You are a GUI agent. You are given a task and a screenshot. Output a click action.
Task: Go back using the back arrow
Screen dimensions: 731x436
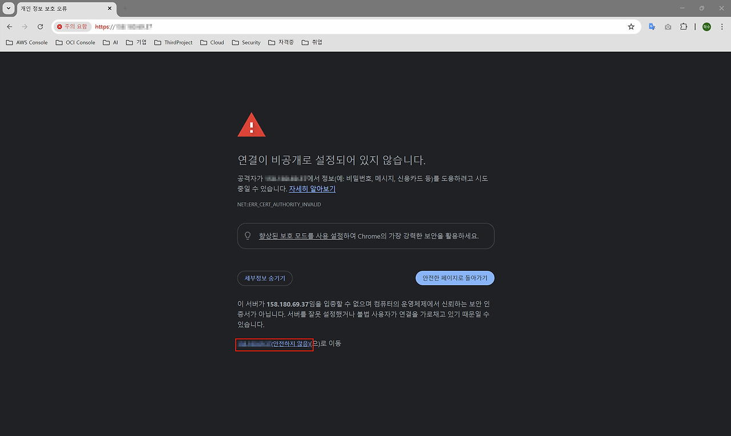(x=10, y=27)
